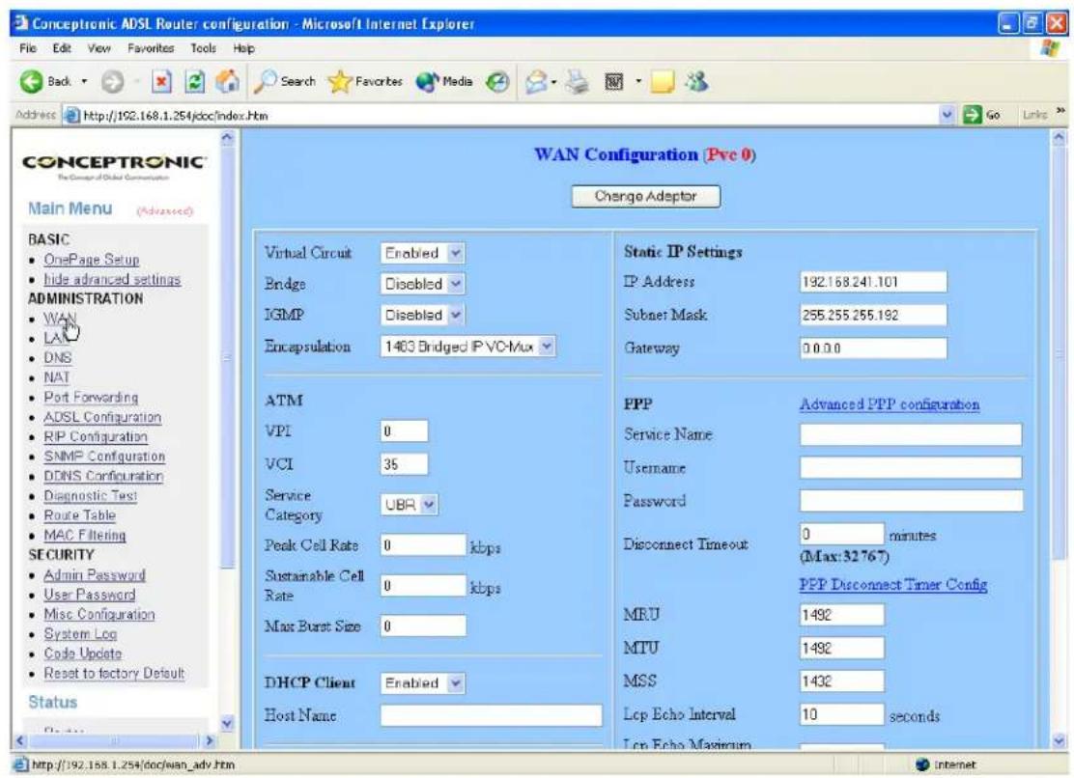
Task: Click the IP Address input field
Action: tap(873, 282)
